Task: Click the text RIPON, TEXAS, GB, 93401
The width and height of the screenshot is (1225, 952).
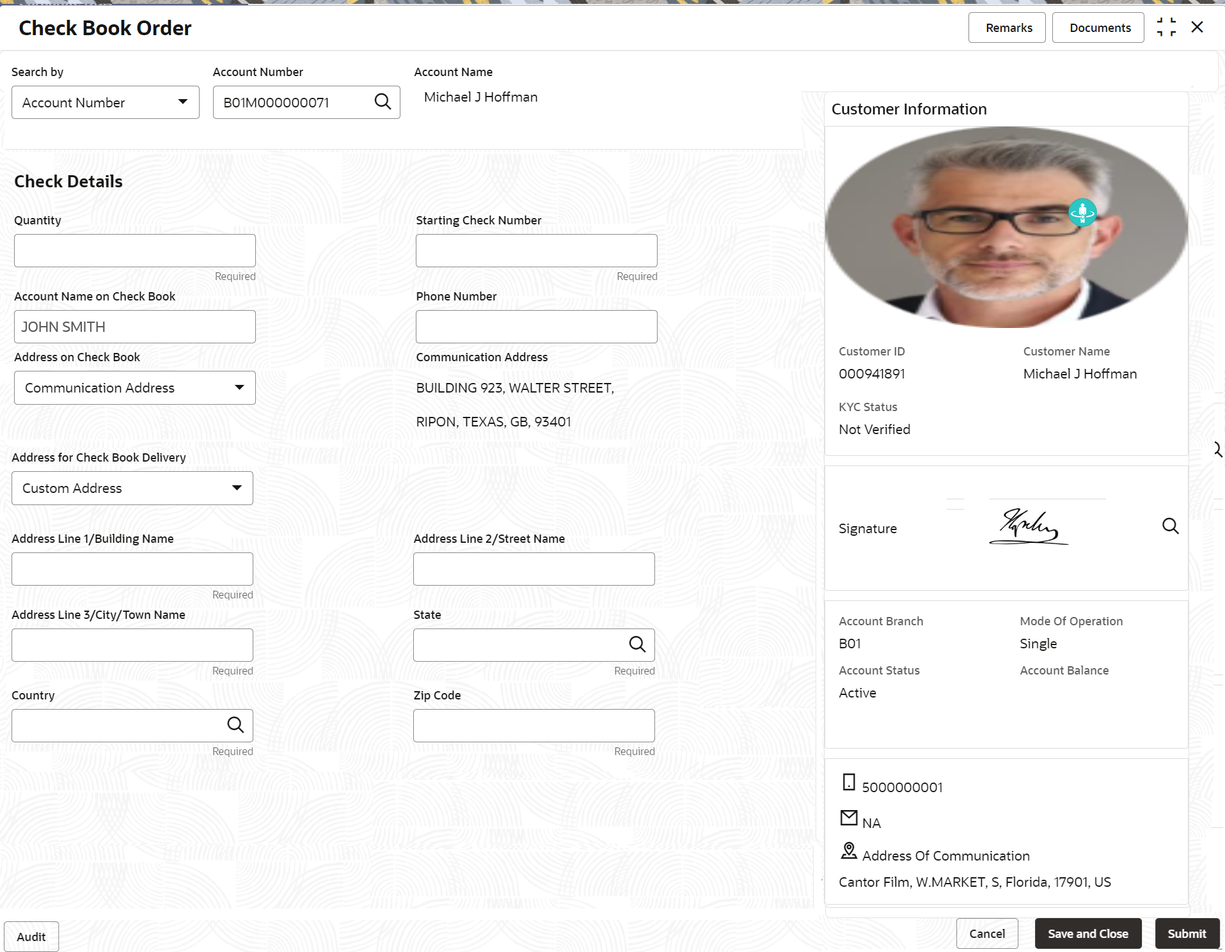Action: 493,422
